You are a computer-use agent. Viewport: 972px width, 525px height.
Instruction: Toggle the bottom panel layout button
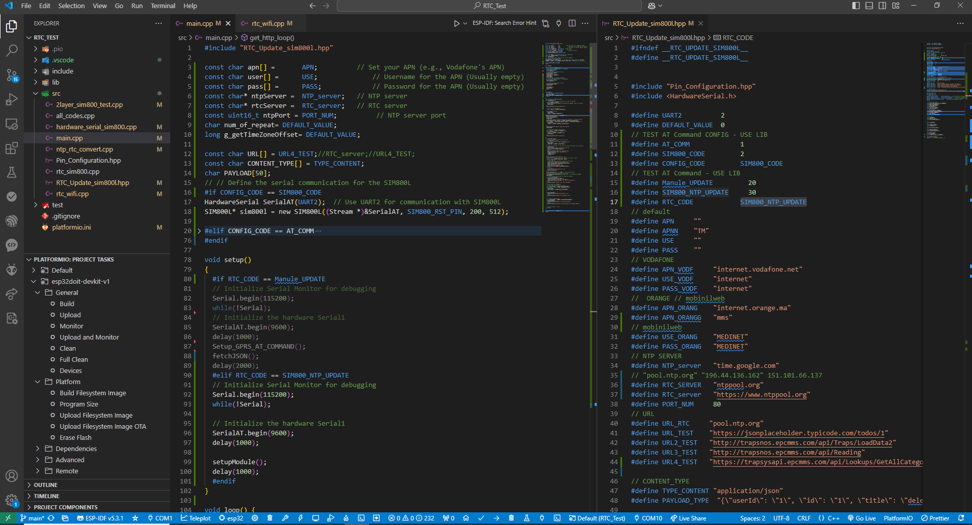point(869,6)
